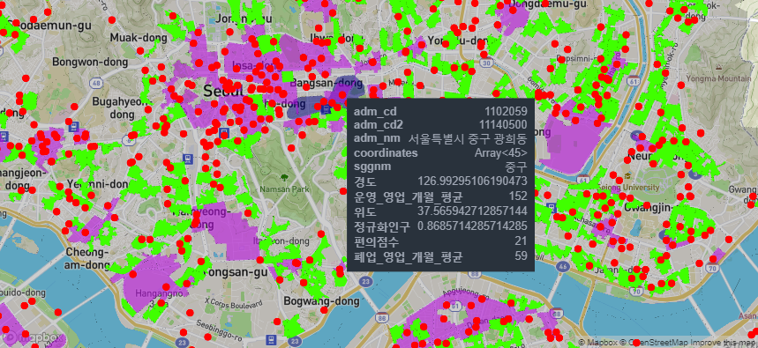Click the 정규화인구 value 0.8685714285714285
758x348 pixels.
click(472, 226)
